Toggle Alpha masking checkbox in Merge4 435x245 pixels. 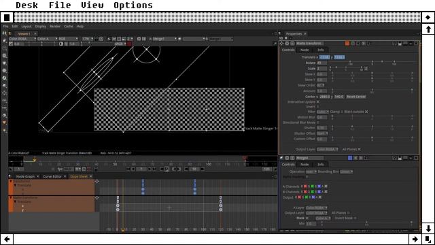point(307,177)
